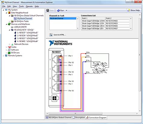This screenshot has width=143, height=124.
Task: Open the Edit menu
Action: coord(9,6)
